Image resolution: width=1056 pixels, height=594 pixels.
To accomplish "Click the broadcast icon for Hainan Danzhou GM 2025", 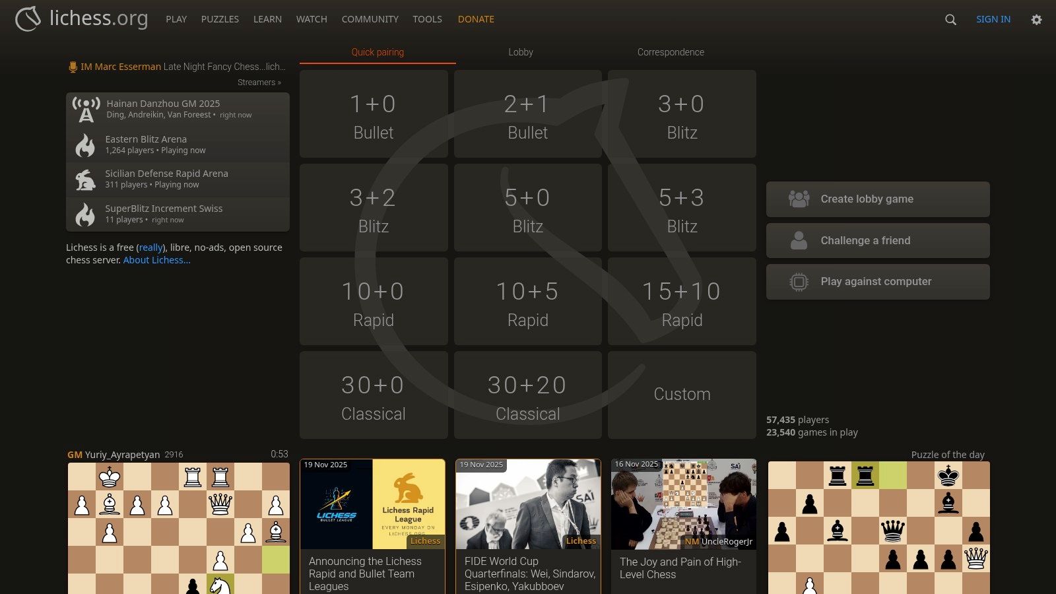I will [x=85, y=109].
